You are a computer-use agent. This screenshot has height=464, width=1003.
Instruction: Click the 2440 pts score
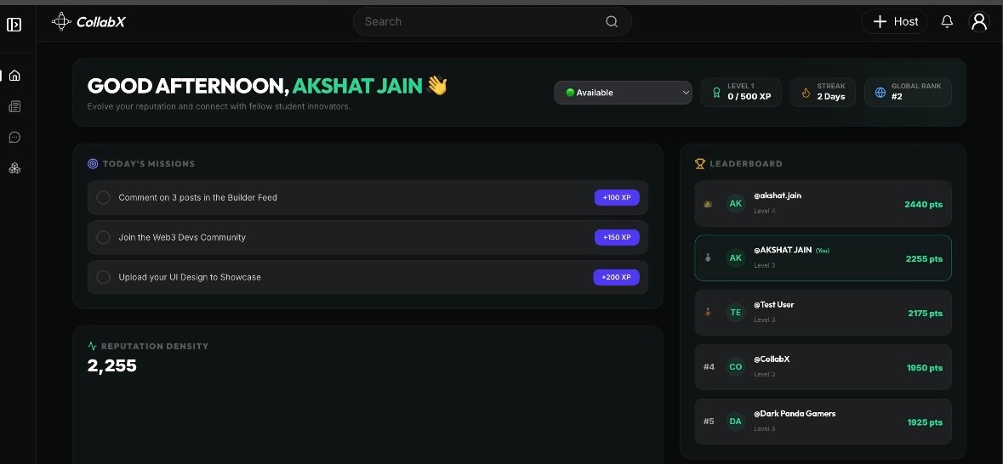923,205
